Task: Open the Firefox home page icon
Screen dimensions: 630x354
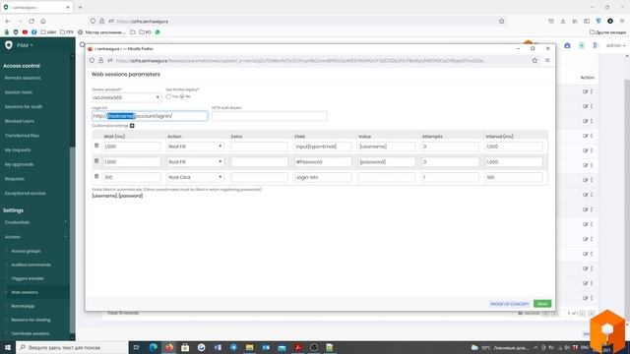Action: tap(43, 21)
